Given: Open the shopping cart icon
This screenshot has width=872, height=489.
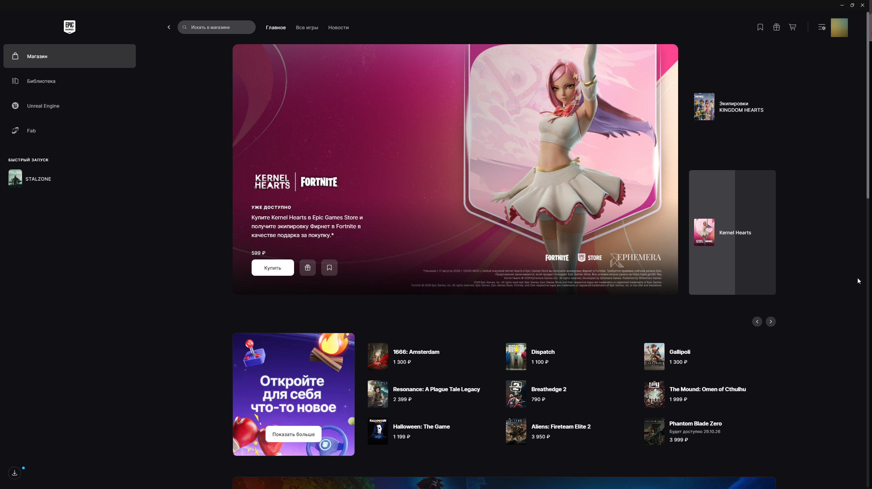Looking at the screenshot, I should [x=793, y=27].
